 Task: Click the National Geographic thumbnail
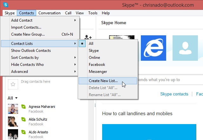(122, 37)
